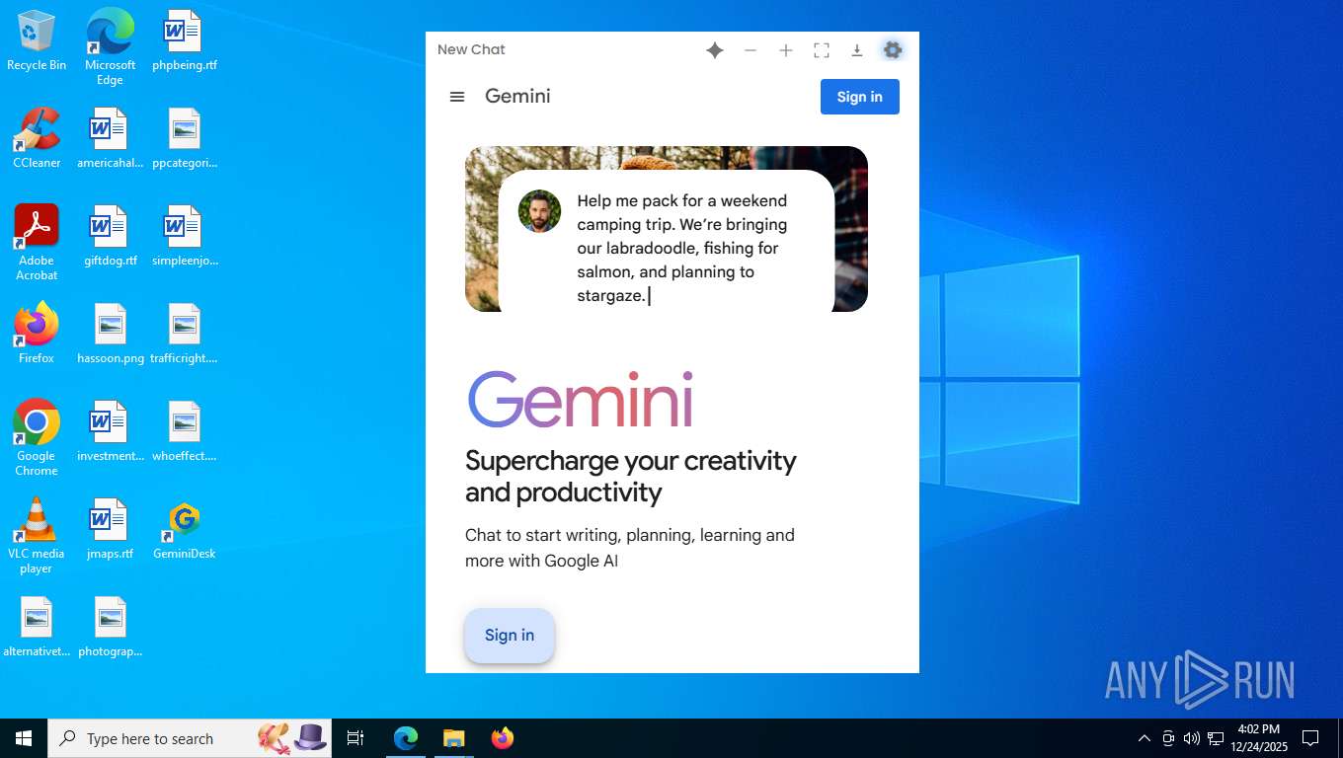Screen dimensions: 1343x758
Task: Open the Gemini hamburger menu
Action: point(457,97)
